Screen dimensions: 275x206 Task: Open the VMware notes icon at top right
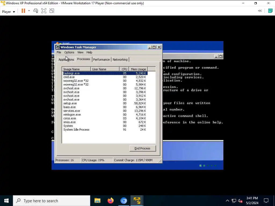(x=270, y=11)
